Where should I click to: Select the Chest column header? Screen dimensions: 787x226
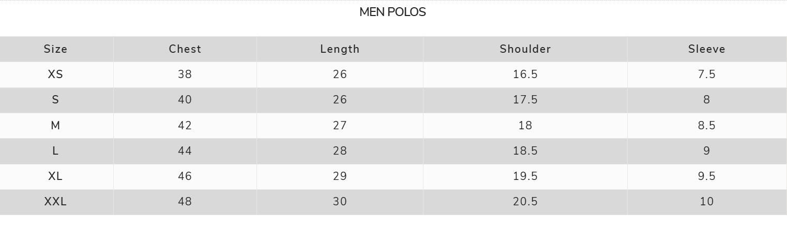185,49
